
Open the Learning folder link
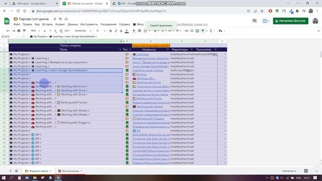[x=142, y=54]
